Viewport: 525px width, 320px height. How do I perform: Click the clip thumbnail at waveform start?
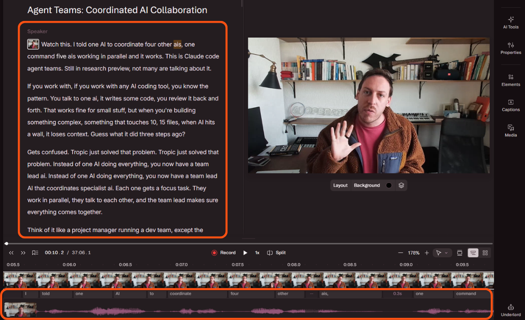click(x=20, y=310)
